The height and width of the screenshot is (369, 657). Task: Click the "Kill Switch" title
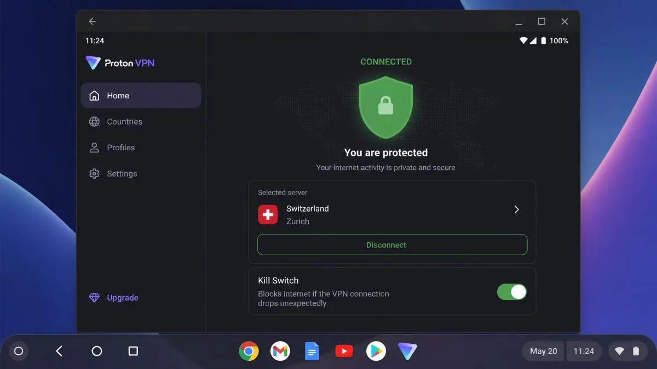[x=278, y=280]
